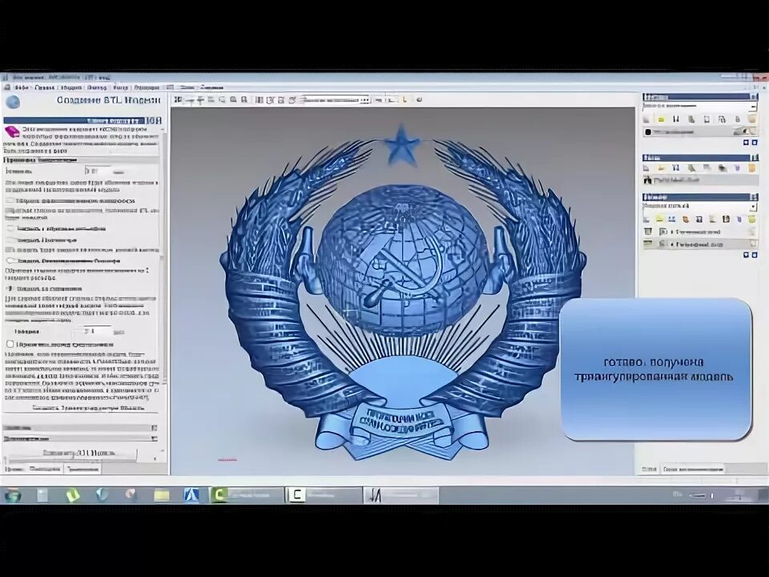Click first icon in the 3D view toolbar
This screenshot has height=577, width=769.
(179, 99)
